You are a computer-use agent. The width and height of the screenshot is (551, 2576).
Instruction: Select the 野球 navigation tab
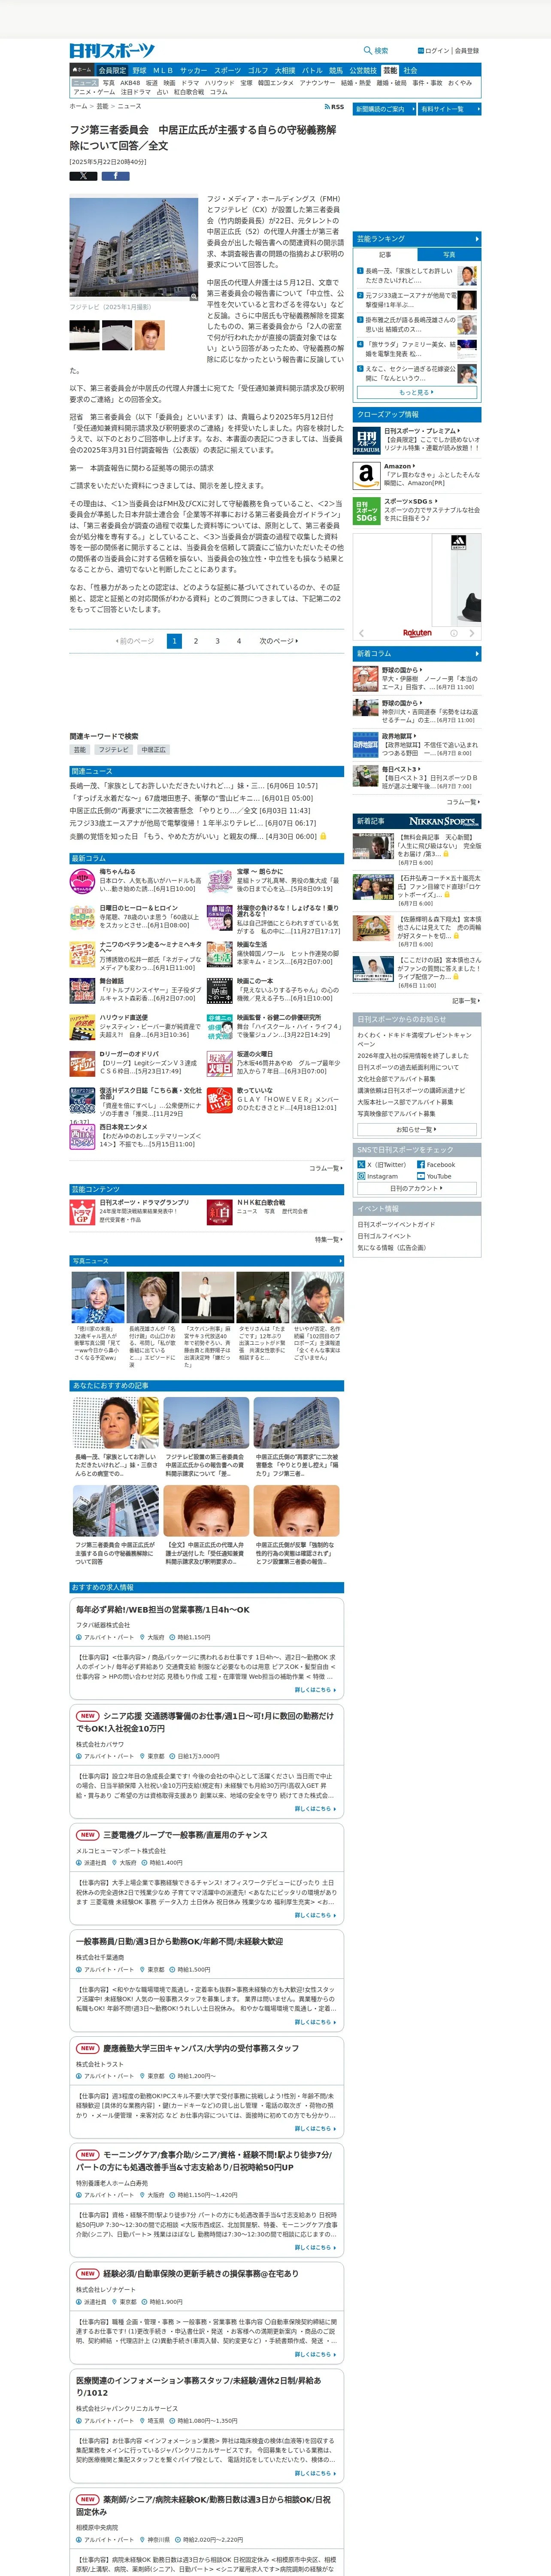coord(139,71)
